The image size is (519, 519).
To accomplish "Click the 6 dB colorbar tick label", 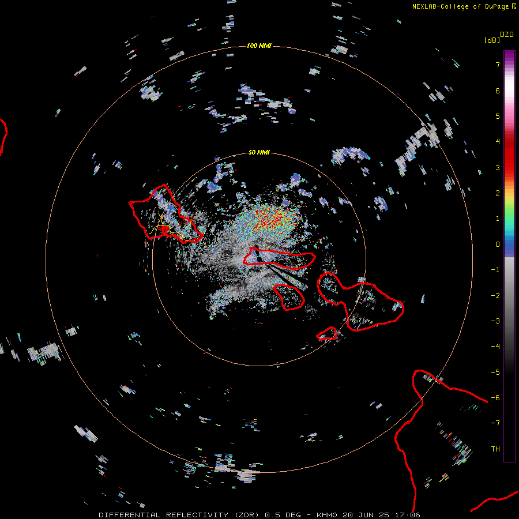I will (498, 91).
